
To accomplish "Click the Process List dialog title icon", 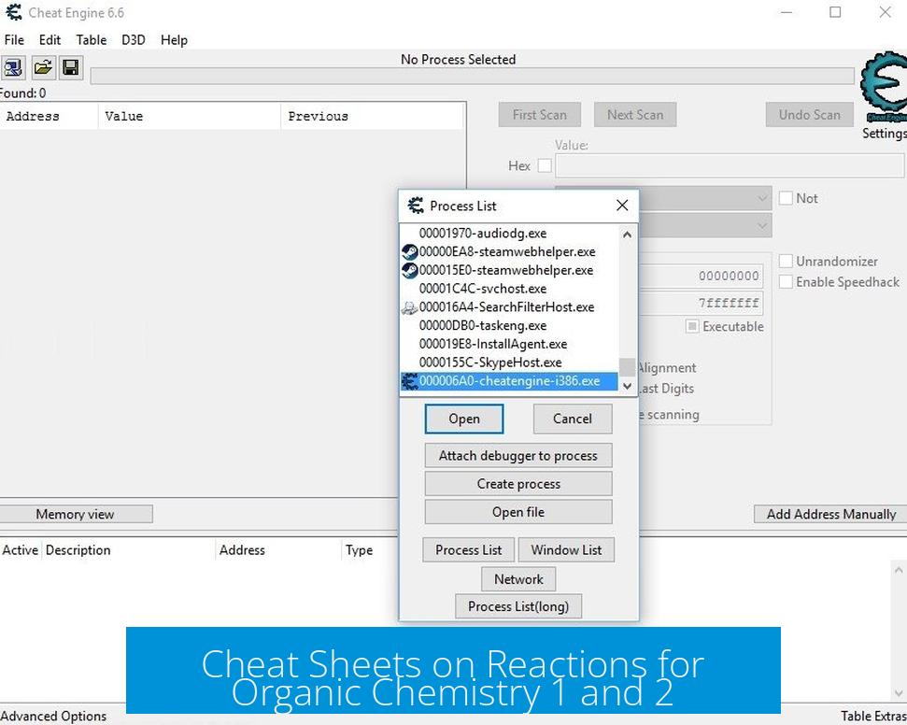I will point(416,206).
